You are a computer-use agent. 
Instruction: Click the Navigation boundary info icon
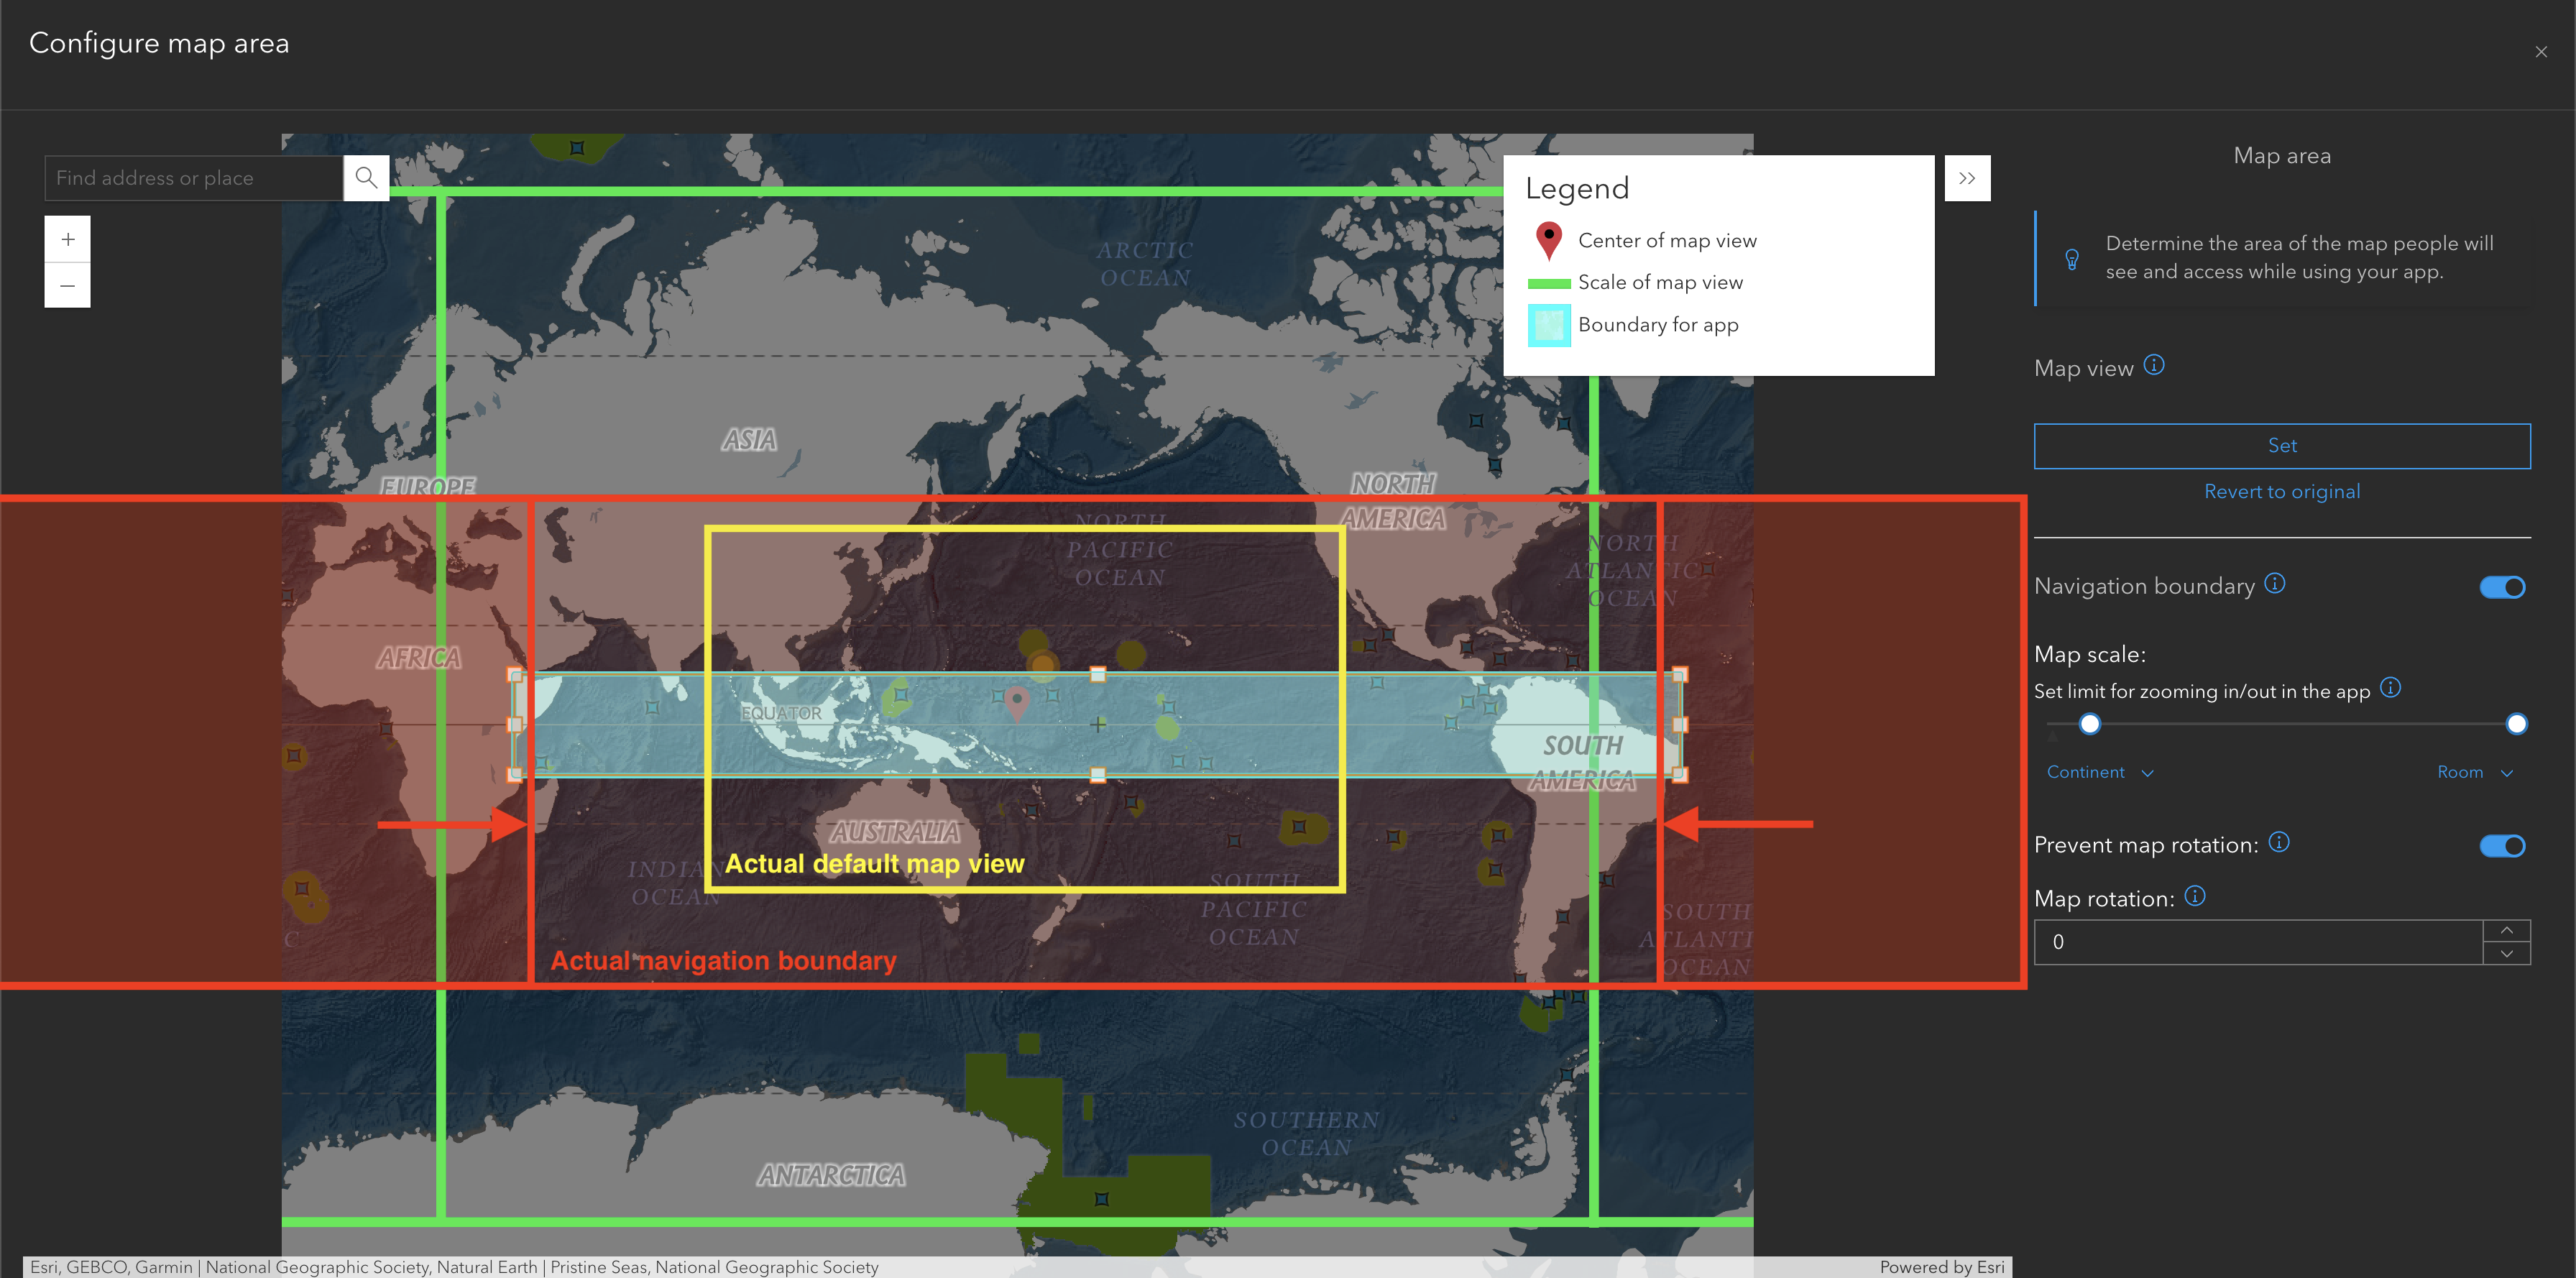2275,583
